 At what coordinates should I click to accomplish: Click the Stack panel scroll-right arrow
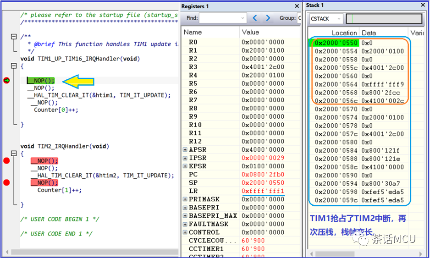click(x=421, y=253)
